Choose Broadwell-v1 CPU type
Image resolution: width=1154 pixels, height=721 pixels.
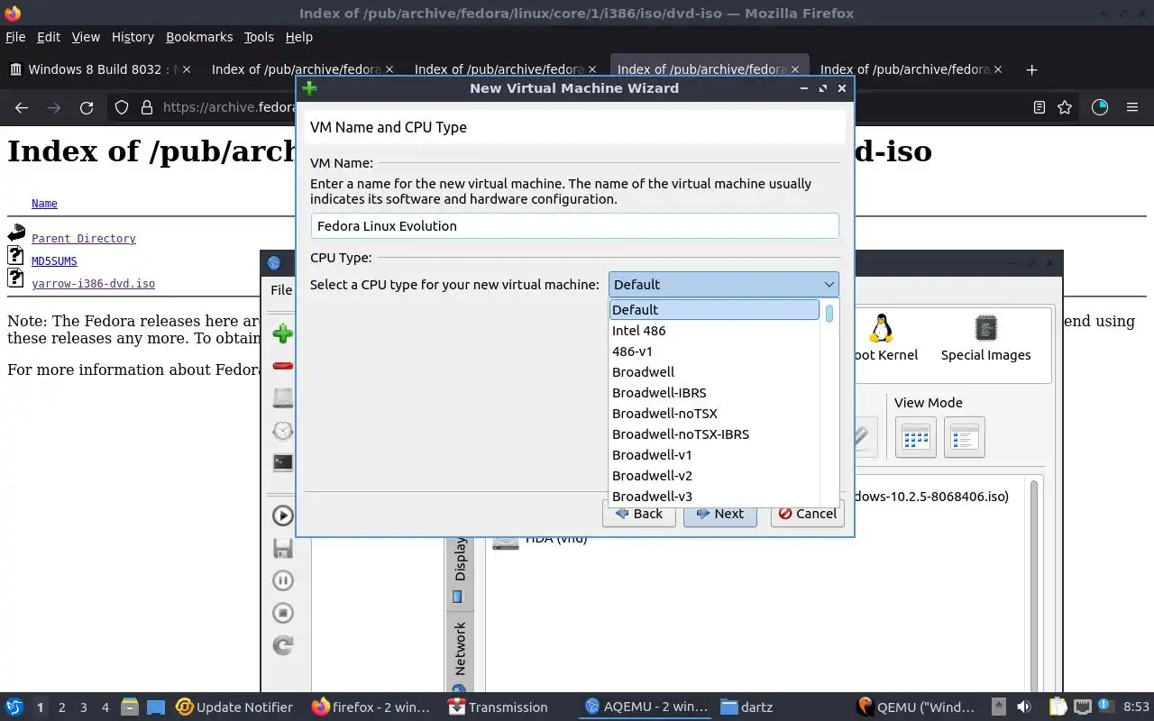714,455
